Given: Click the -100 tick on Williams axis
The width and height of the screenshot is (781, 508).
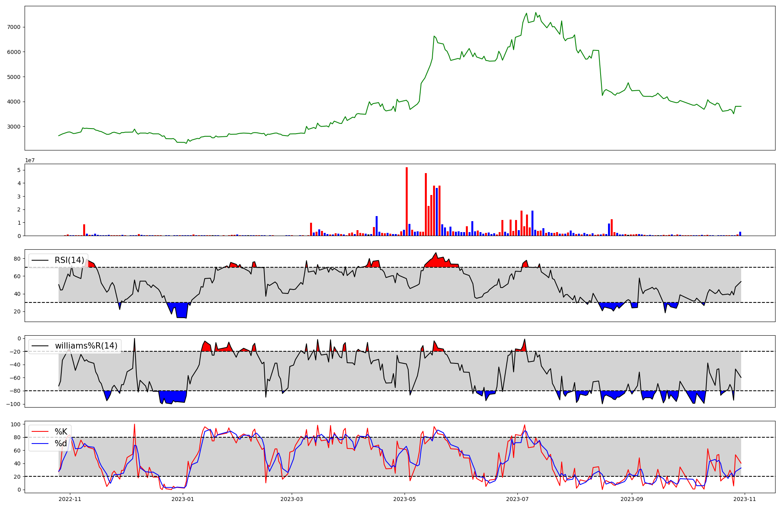Looking at the screenshot, I should pos(14,404).
